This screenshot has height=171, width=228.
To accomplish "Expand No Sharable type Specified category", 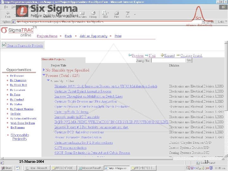I will [x=44, y=70].
